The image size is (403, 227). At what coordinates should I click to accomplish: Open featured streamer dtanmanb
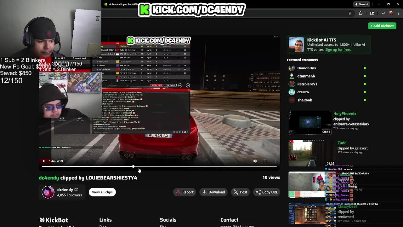[306, 76]
